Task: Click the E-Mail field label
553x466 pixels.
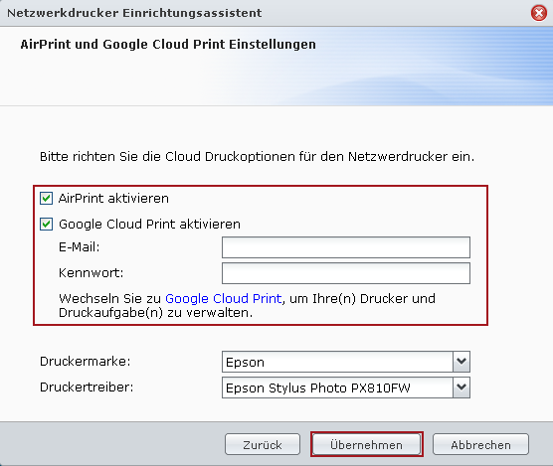Action: (80, 247)
